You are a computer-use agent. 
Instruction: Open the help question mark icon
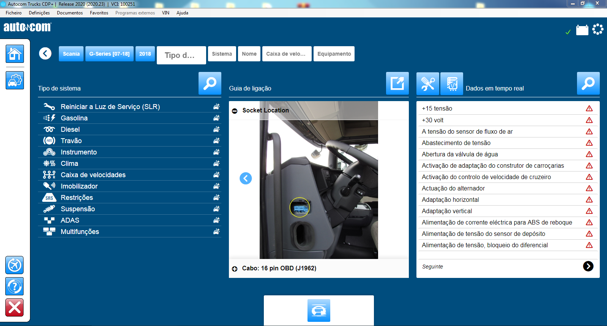point(14,286)
